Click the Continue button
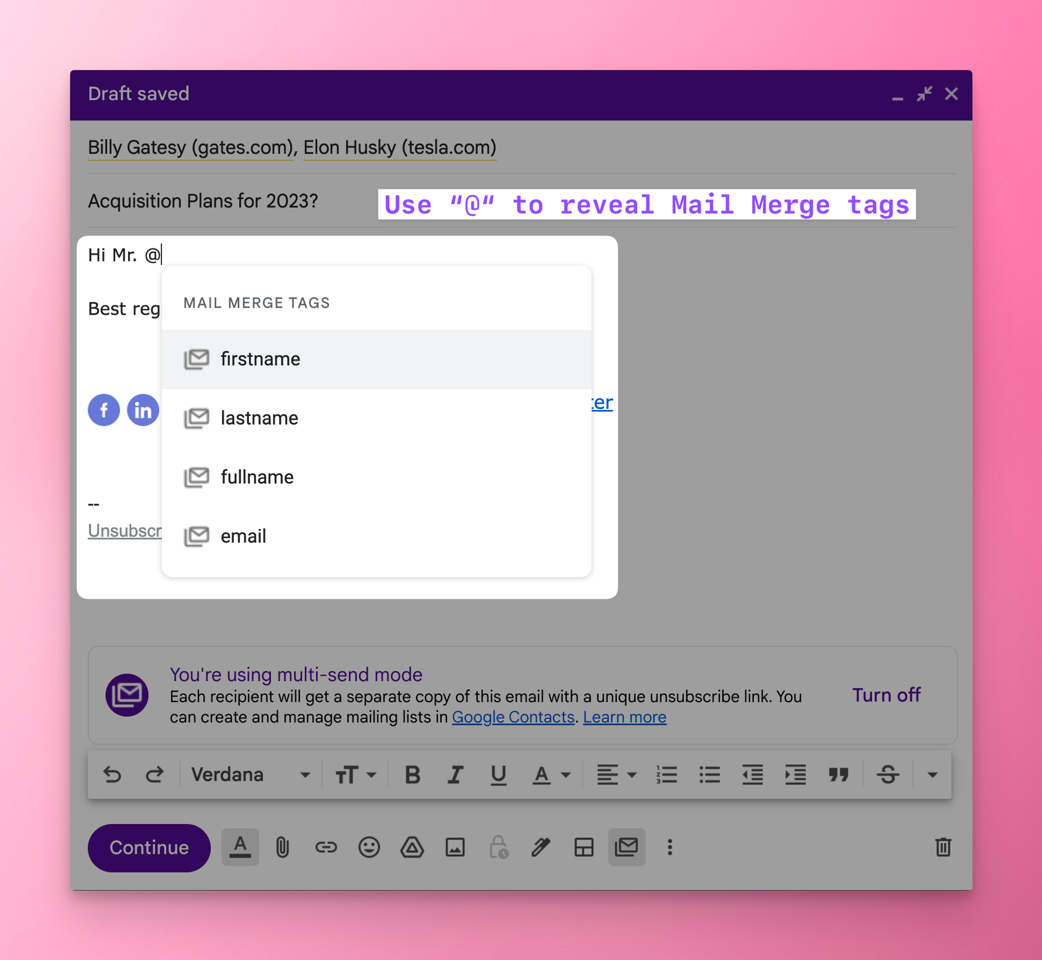Screen dimensions: 1042x960 click(149, 847)
